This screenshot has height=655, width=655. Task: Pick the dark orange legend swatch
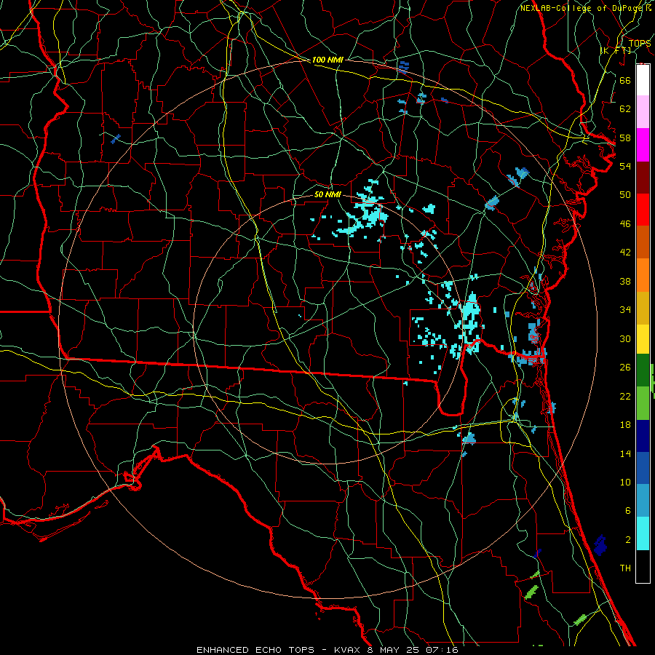pyautogui.click(x=643, y=242)
